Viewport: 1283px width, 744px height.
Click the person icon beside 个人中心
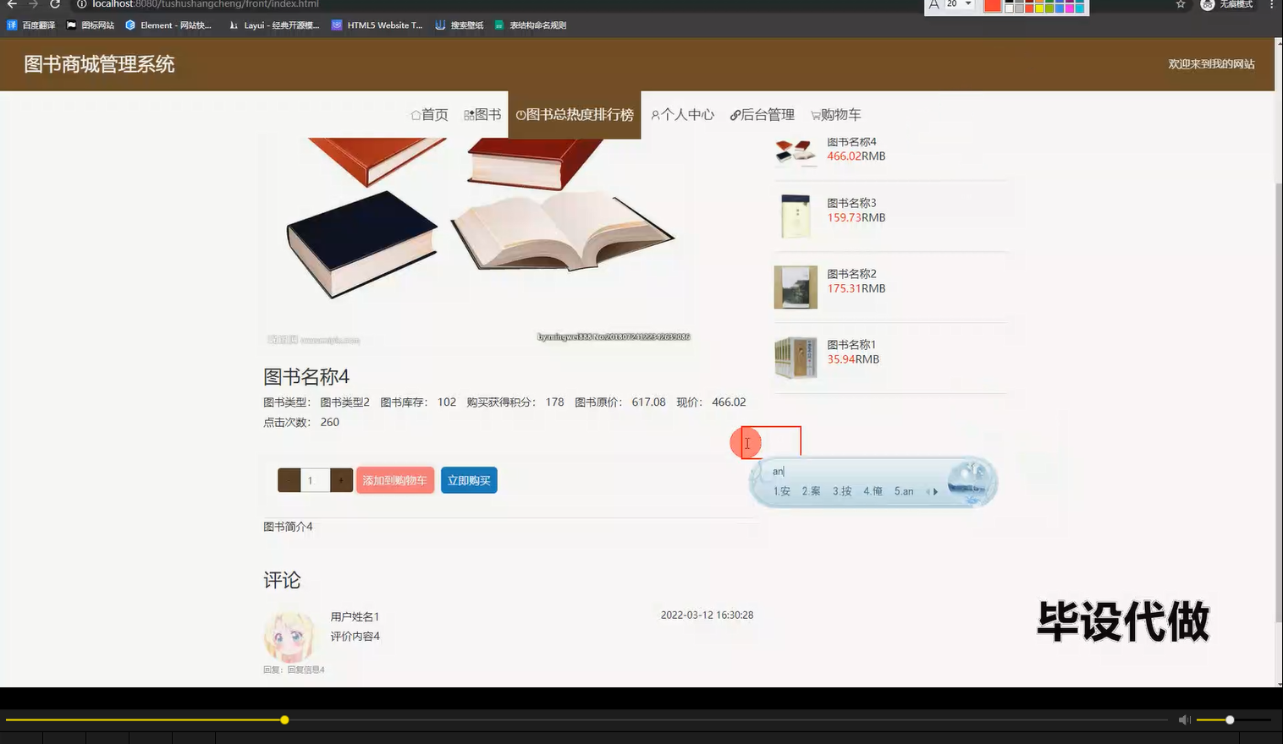(655, 114)
